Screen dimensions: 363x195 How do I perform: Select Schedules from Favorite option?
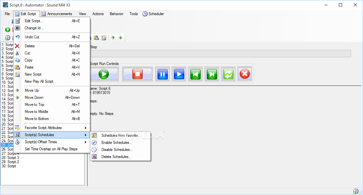click(x=120, y=135)
